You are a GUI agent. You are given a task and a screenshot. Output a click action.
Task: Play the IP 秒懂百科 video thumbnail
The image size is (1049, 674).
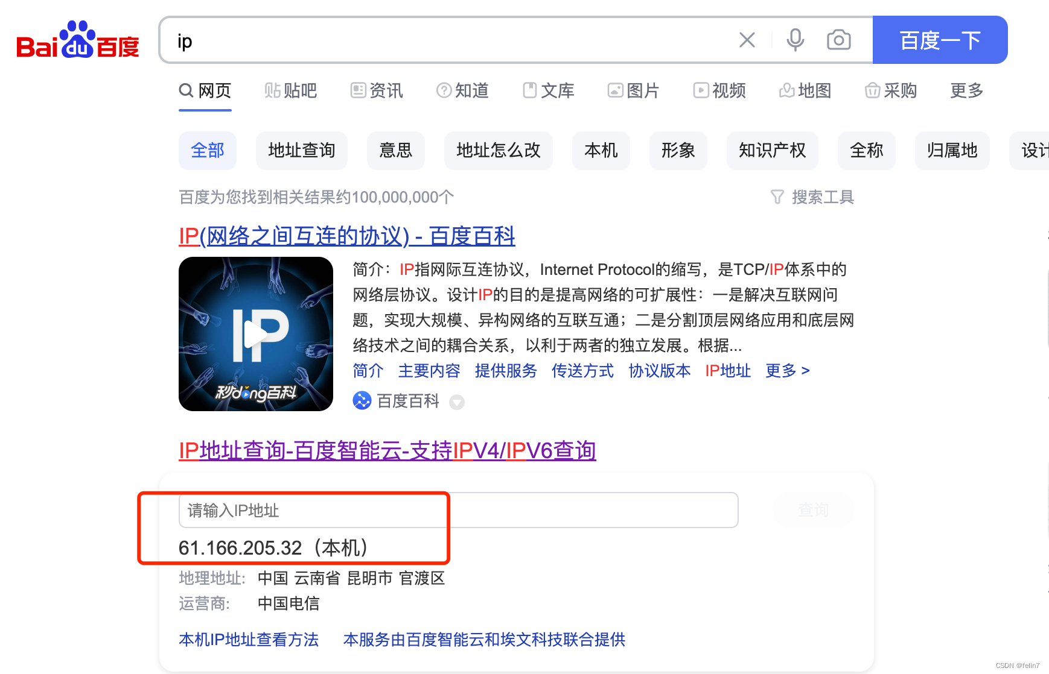[256, 334]
